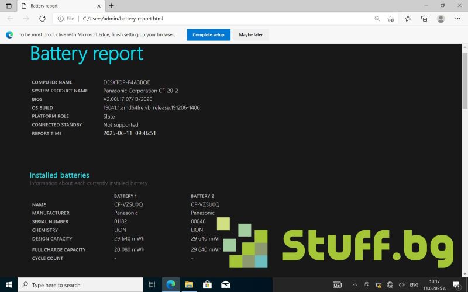Go back using the back arrow
Image resolution: width=468 pixels, height=292 pixels.
coord(9,19)
